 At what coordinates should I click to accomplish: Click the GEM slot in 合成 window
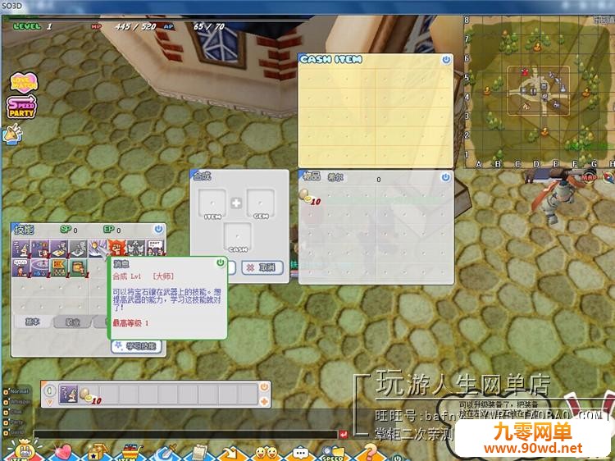[x=261, y=204]
